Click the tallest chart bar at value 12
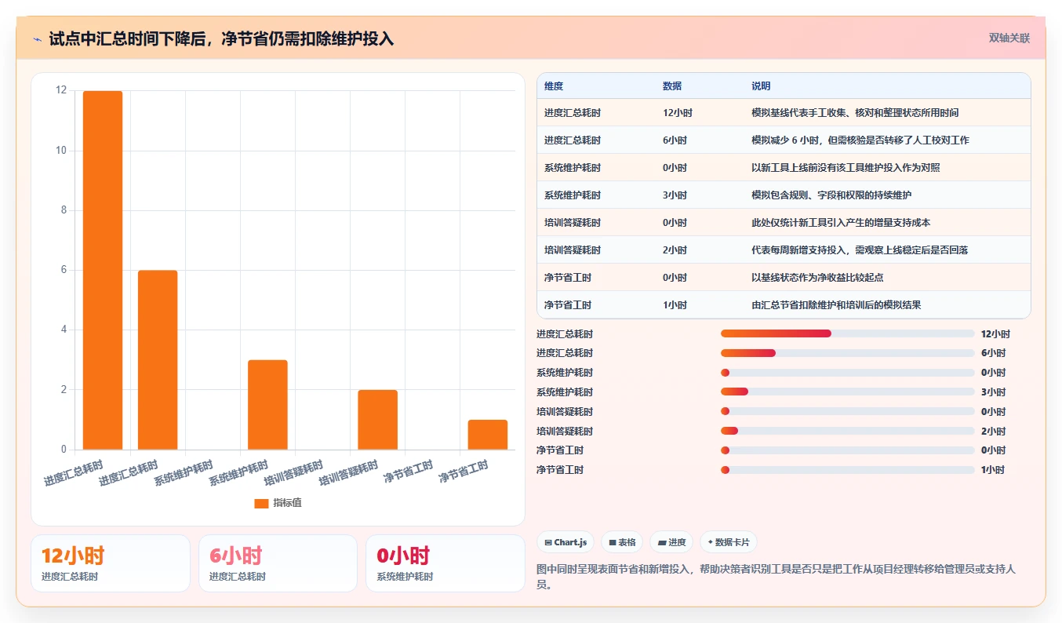 103,270
